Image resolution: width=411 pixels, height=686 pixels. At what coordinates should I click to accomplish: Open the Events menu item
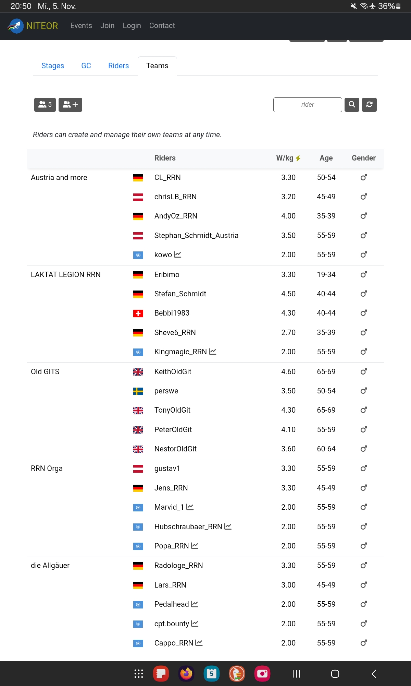coord(81,26)
